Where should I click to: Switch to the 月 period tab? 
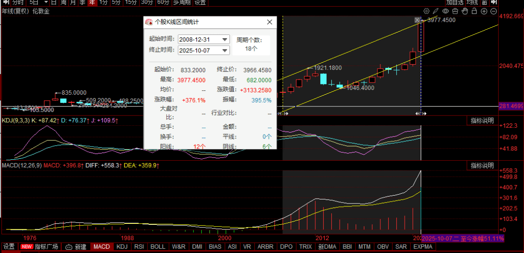click(72, 2)
